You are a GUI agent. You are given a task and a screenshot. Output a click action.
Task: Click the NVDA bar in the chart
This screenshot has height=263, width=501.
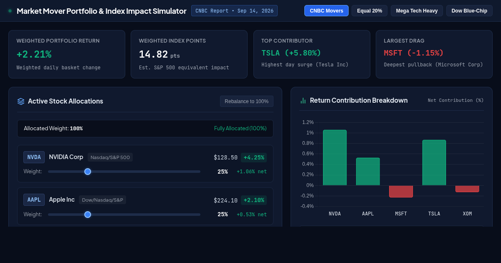[x=335, y=158]
